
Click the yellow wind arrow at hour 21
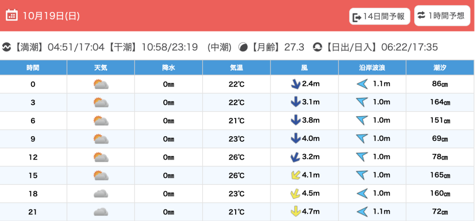295,212
